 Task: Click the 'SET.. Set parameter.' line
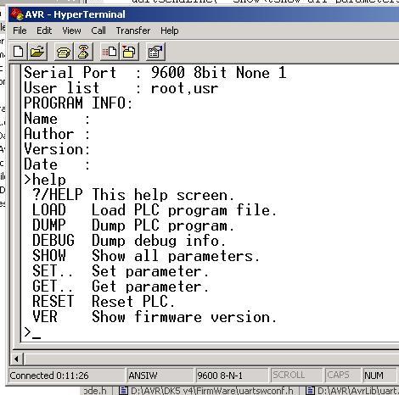click(121, 271)
